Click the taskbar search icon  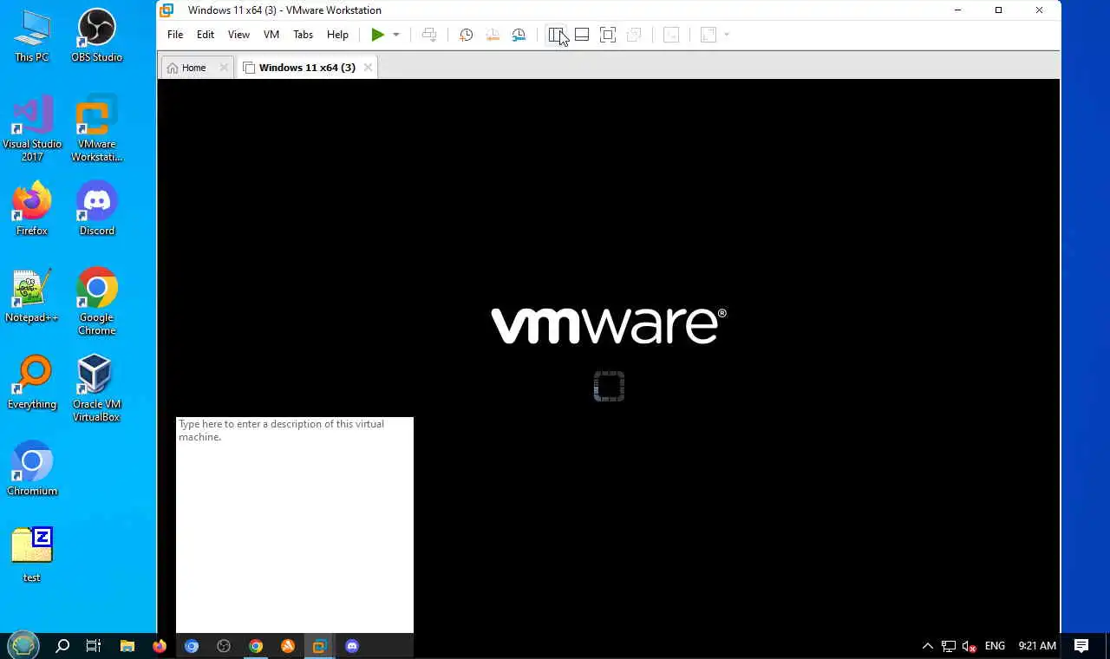point(62,646)
